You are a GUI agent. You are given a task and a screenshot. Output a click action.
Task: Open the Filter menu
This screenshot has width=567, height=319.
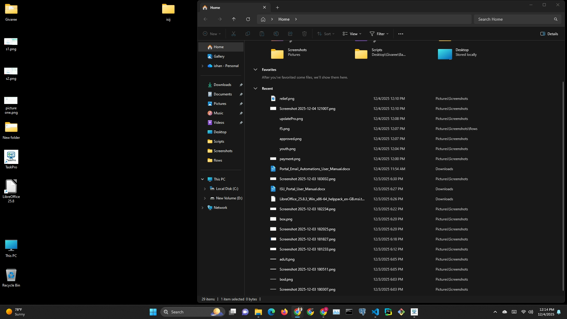[x=379, y=34]
